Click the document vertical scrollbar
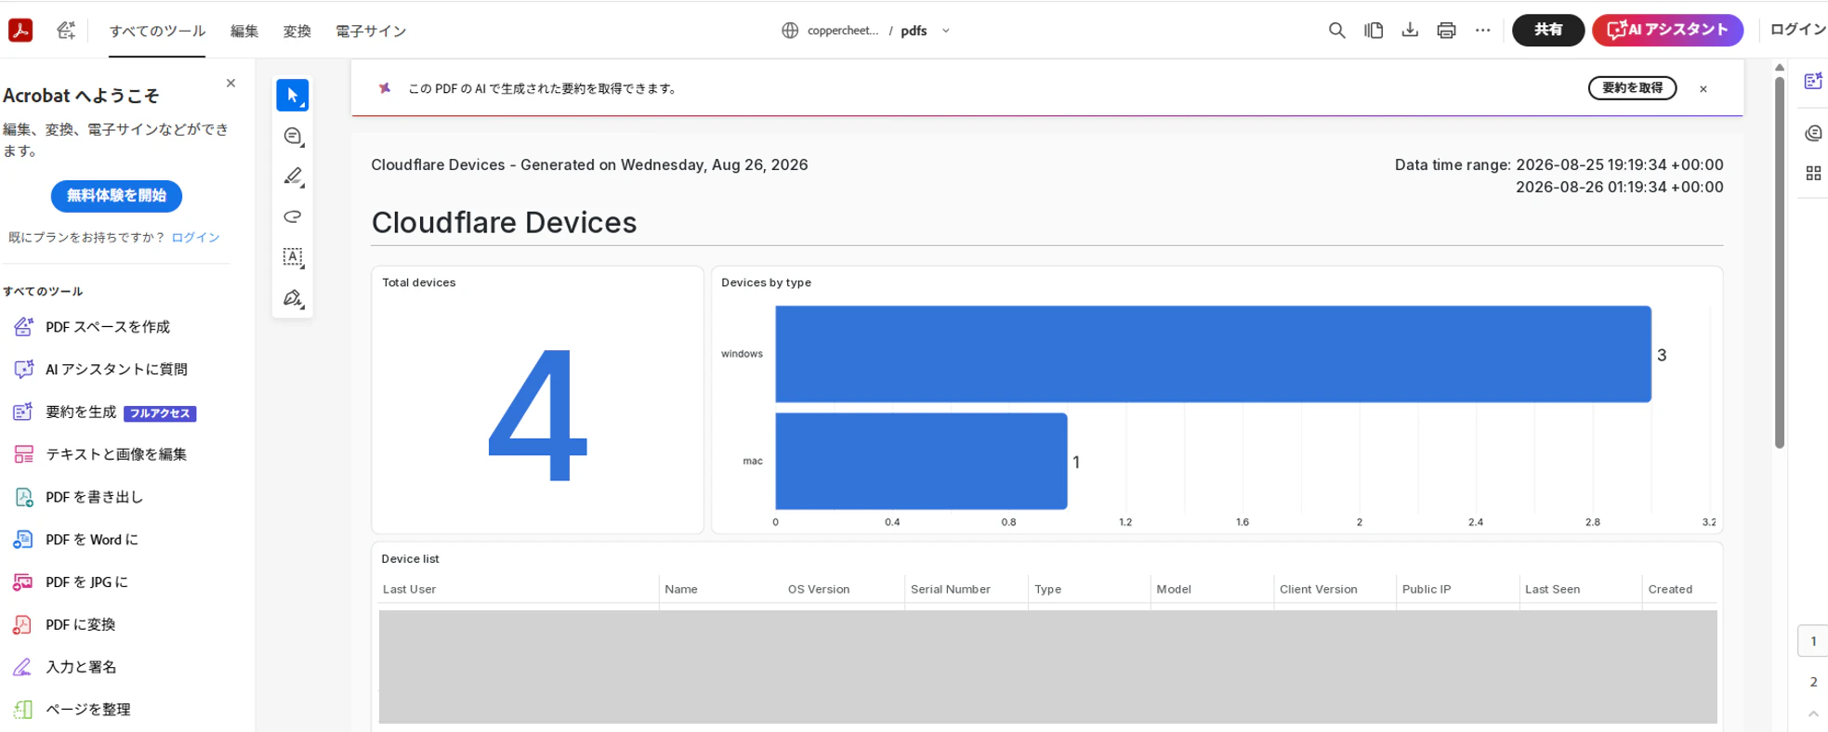Viewport: 1828px width, 732px height. point(1780,263)
